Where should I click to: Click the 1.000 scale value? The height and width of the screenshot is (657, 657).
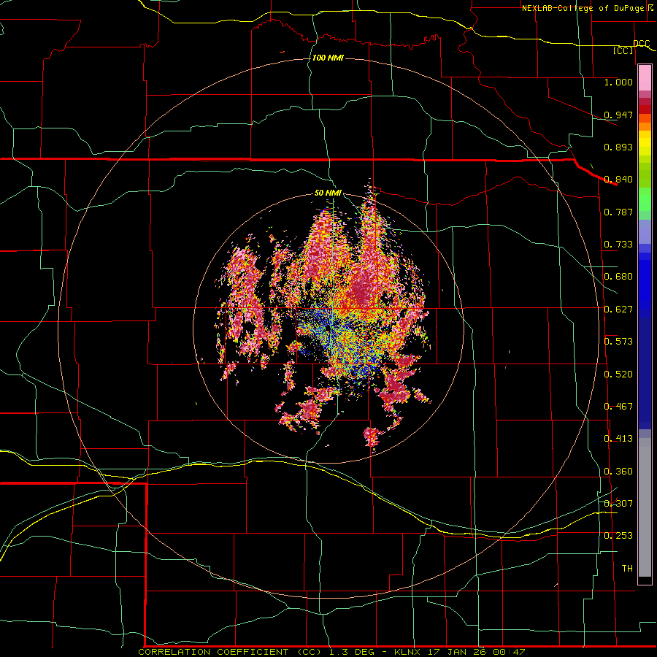[618, 82]
